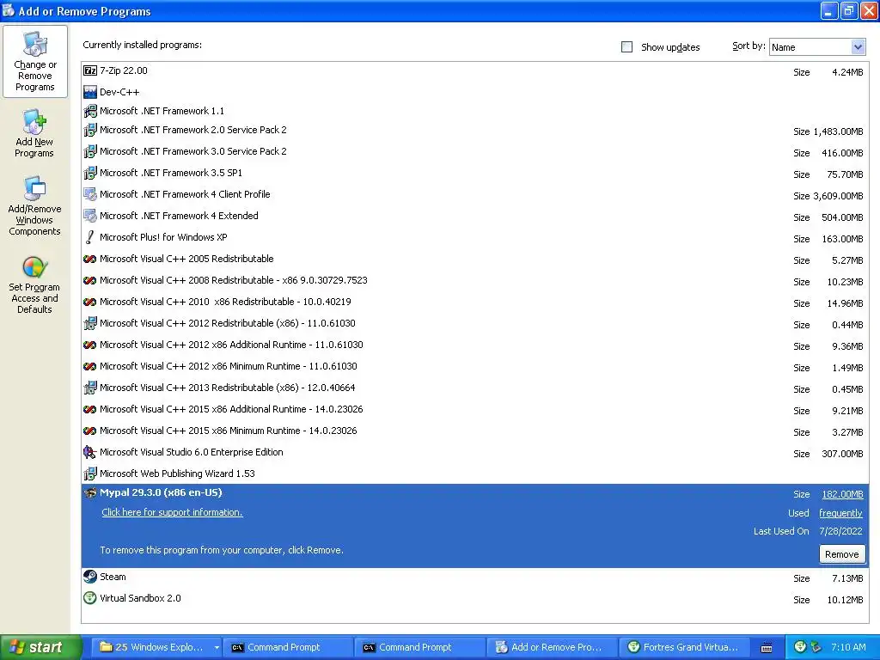This screenshot has height=660, width=880.
Task: Switch to first Command Prompt taskbar button
Action: pyautogui.click(x=287, y=647)
